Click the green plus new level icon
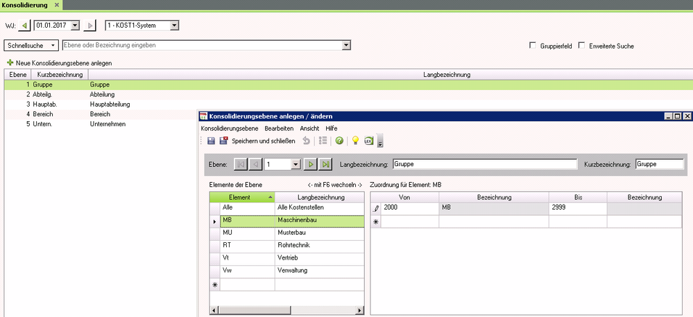693x317 pixels. click(10, 63)
